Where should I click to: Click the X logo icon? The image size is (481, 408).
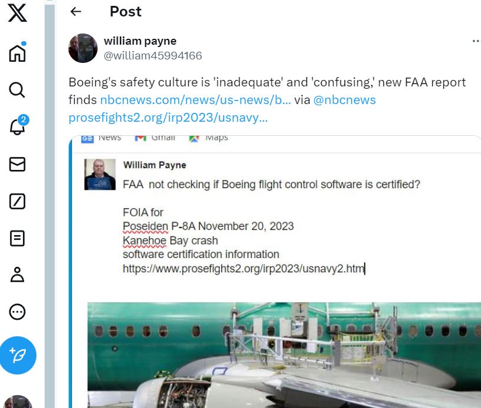[18, 12]
